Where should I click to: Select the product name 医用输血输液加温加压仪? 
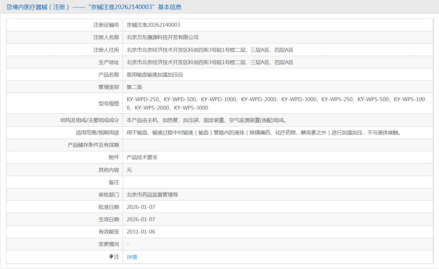[155, 75]
